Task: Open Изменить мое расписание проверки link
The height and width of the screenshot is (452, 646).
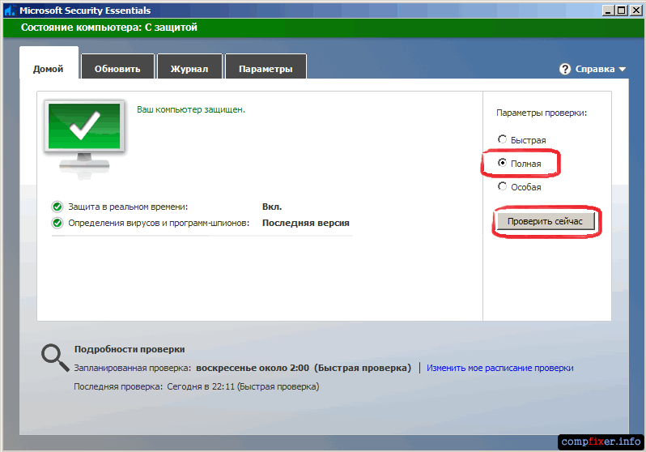Action: (499, 368)
